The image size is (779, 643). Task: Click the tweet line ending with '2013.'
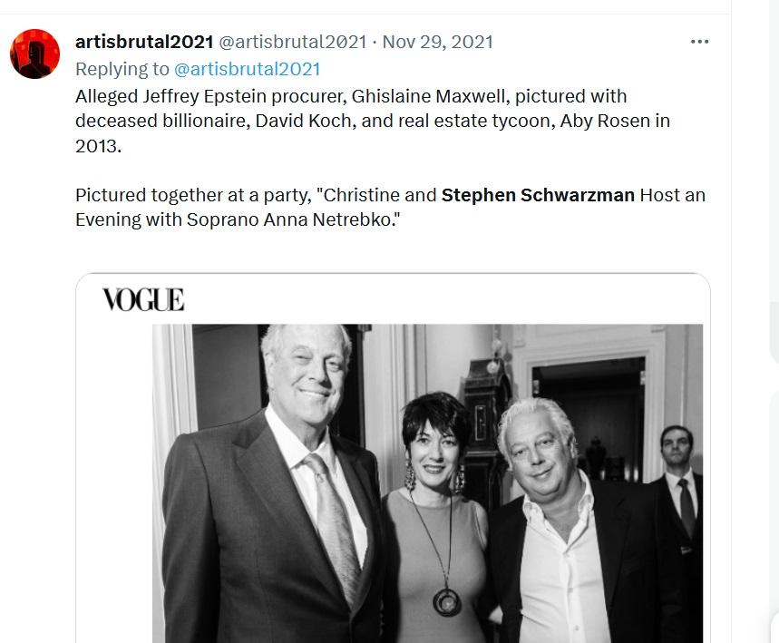(x=98, y=146)
